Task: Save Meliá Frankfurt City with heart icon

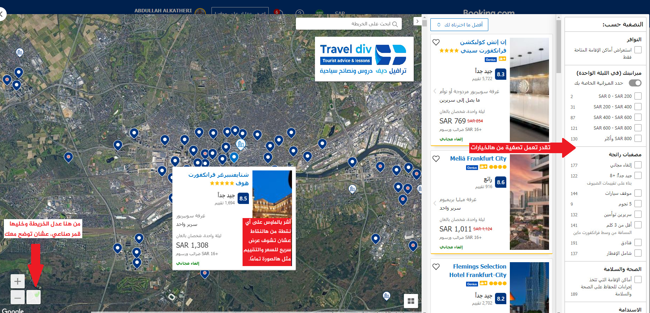Action: (436, 159)
